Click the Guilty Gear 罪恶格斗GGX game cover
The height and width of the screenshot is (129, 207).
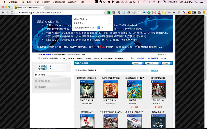[111, 89]
